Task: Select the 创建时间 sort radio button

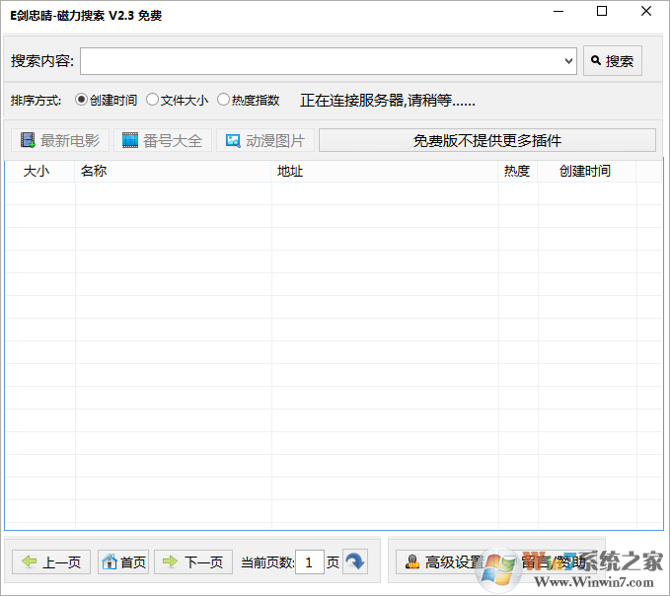Action: coord(82,100)
